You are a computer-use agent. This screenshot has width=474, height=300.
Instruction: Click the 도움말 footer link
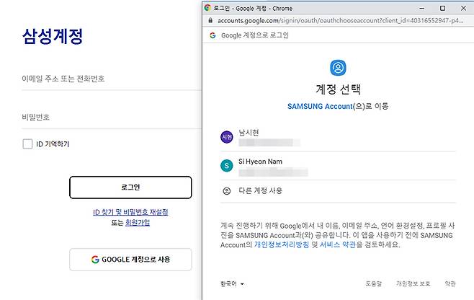[374, 283]
